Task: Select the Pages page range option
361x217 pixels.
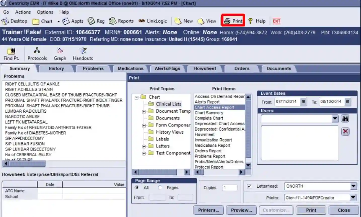Action: (x=160, y=188)
